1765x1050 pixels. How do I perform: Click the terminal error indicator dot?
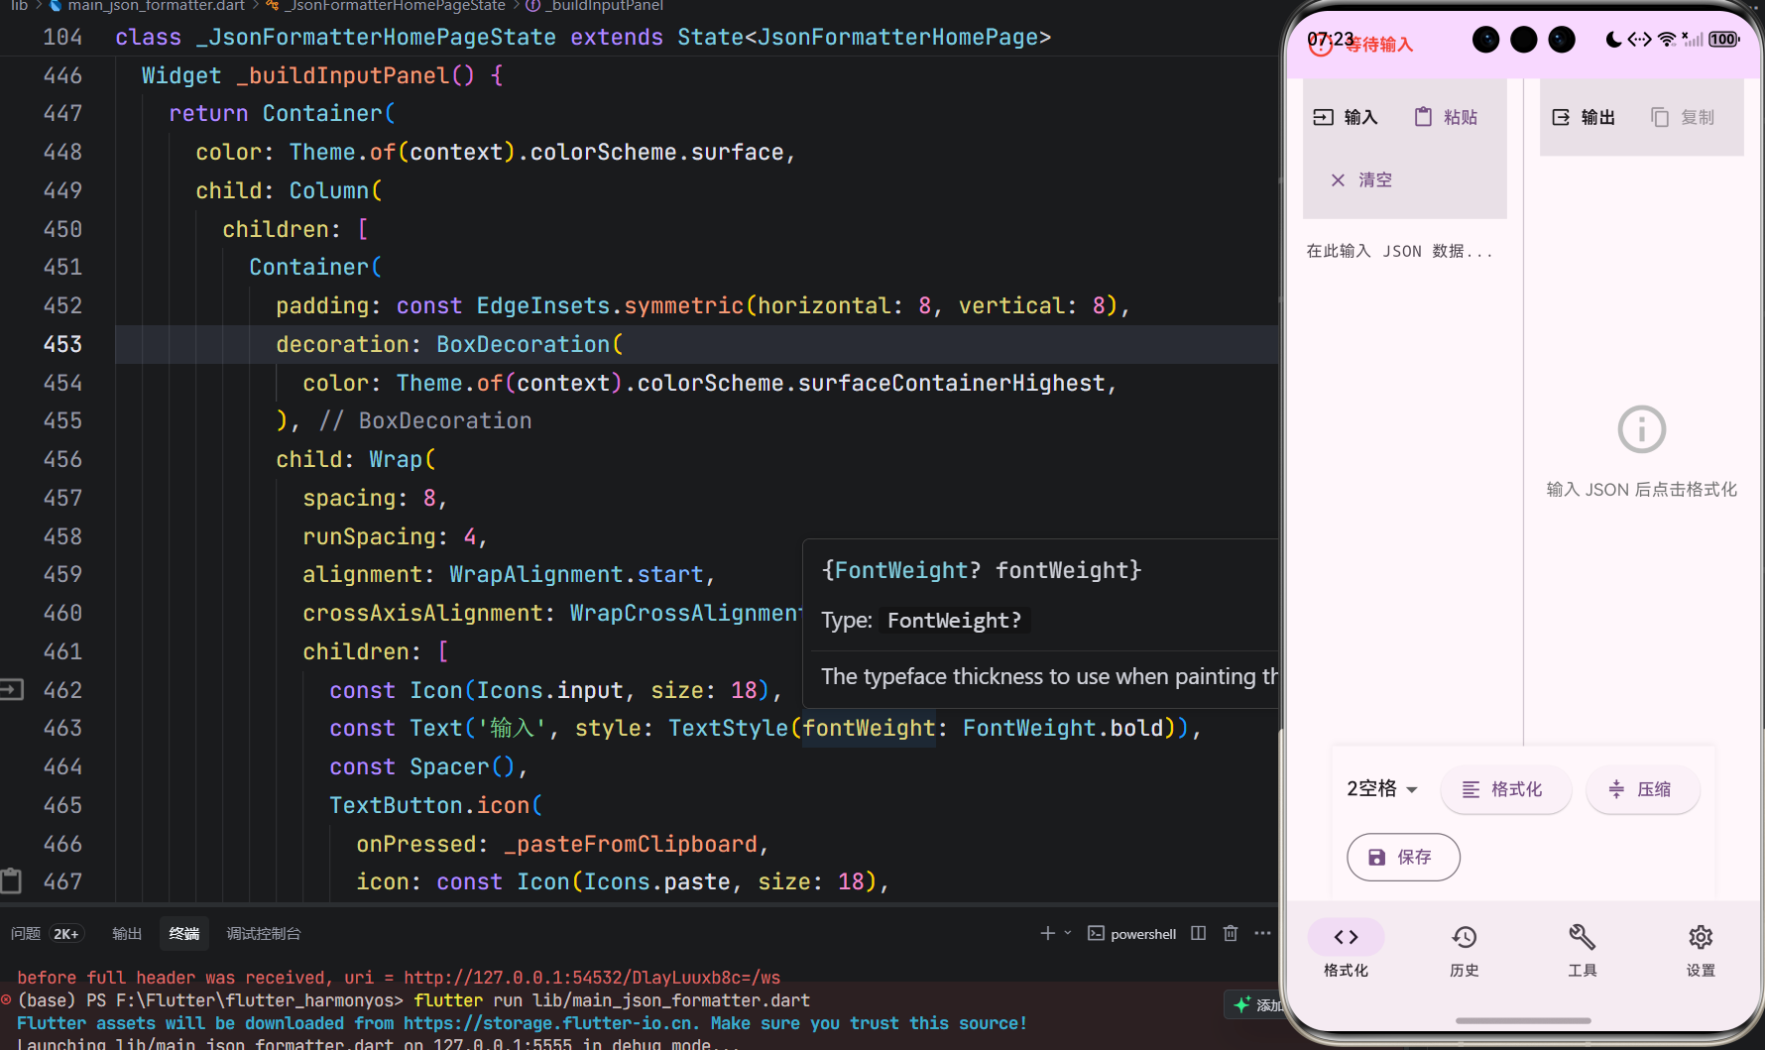click(x=6, y=999)
